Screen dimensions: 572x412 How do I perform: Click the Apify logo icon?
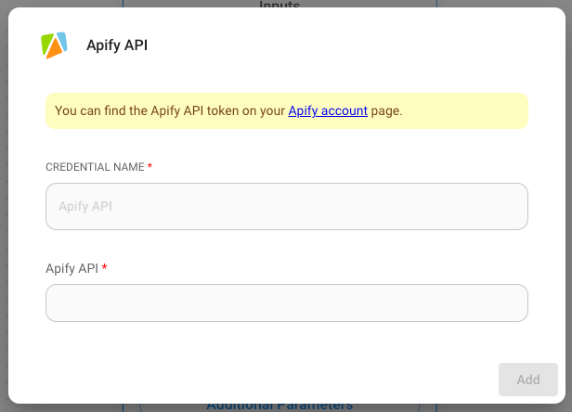(54, 45)
